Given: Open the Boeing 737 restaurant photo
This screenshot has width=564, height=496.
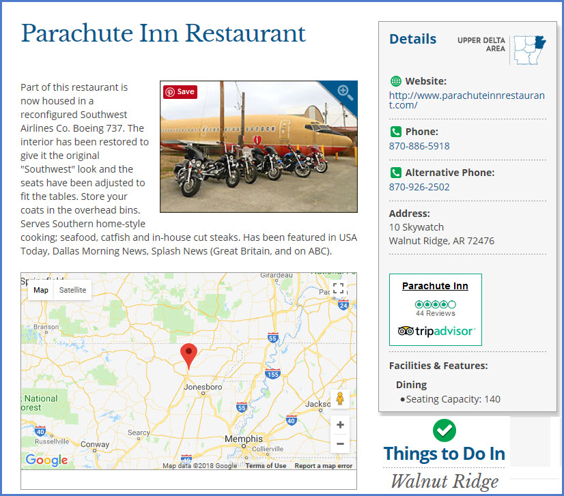Looking at the screenshot, I should pyautogui.click(x=259, y=147).
